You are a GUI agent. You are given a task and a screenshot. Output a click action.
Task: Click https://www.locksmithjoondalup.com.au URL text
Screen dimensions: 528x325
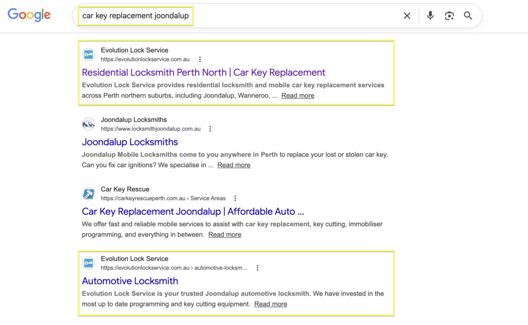tap(151, 129)
